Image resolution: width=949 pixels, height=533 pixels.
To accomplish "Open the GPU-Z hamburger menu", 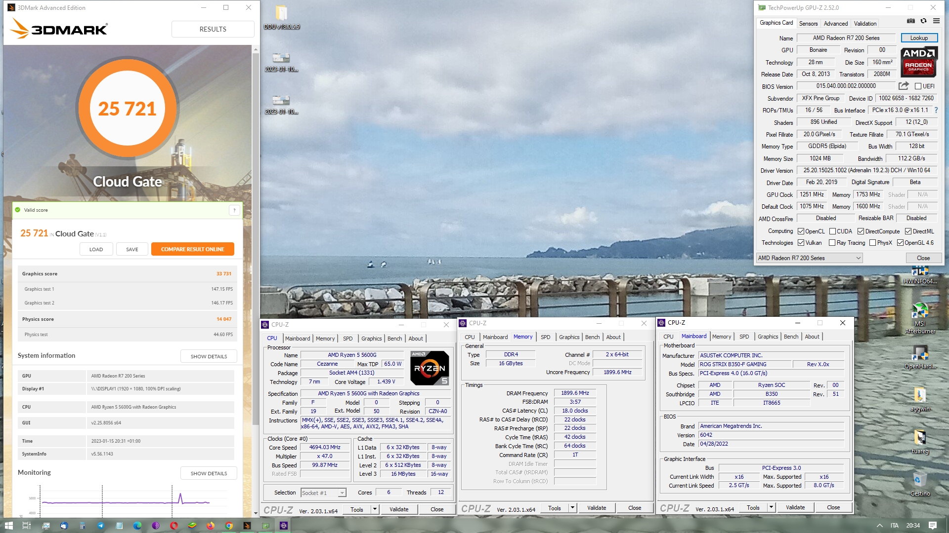I will click(936, 21).
